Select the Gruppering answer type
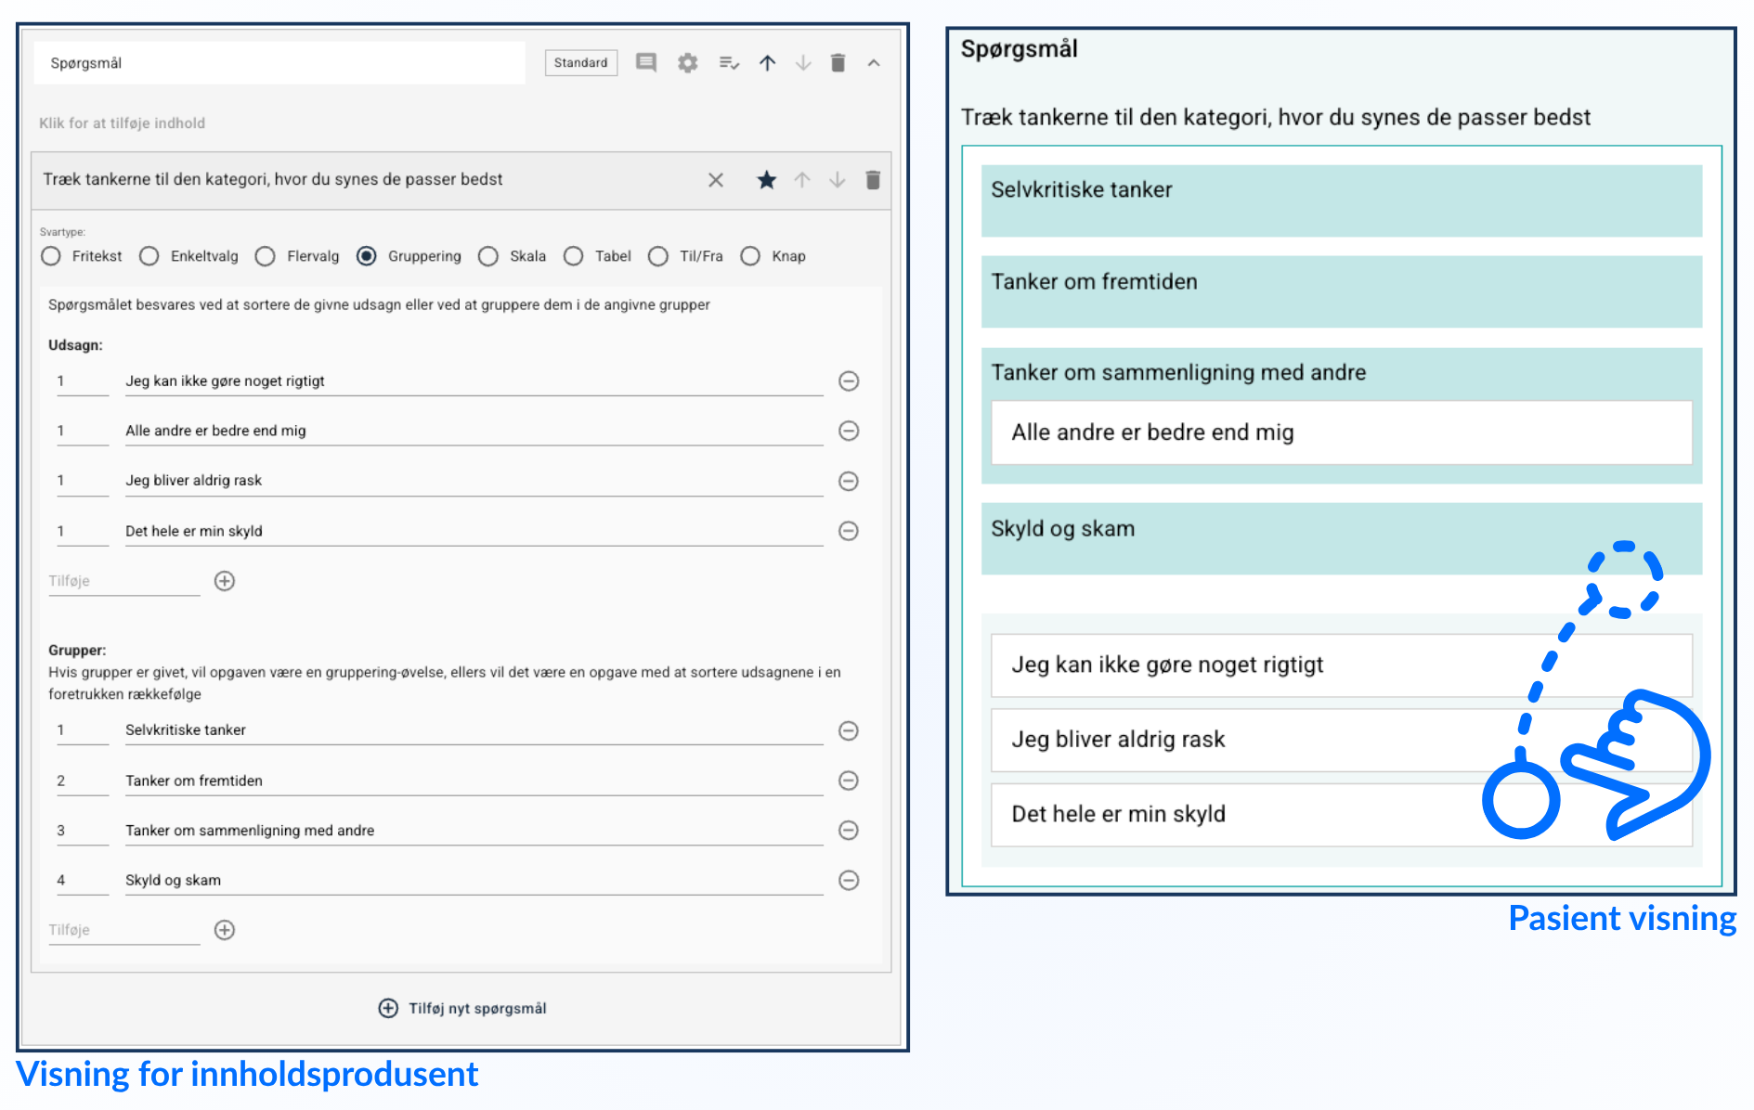1754x1110 pixels. [x=367, y=256]
